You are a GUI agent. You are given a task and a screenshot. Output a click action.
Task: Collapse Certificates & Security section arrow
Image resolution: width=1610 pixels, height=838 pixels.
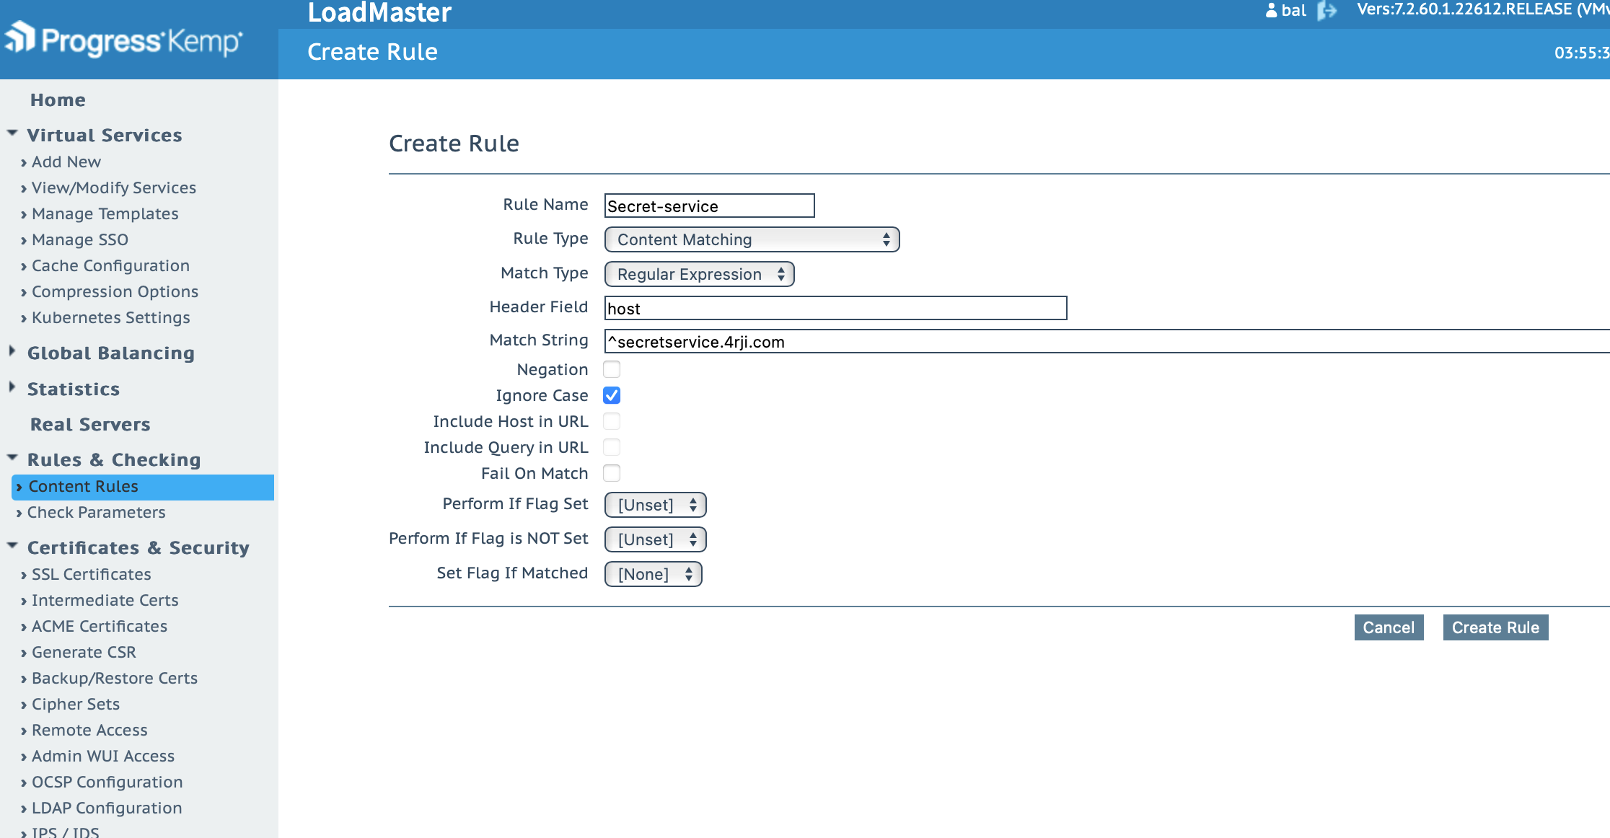pos(12,546)
